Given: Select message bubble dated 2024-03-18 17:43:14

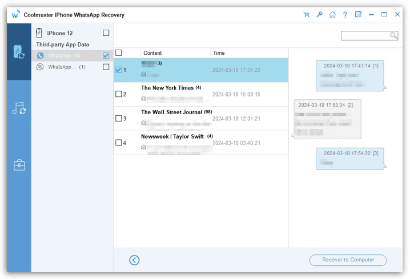Looking at the screenshot, I should pyautogui.click(x=350, y=76).
